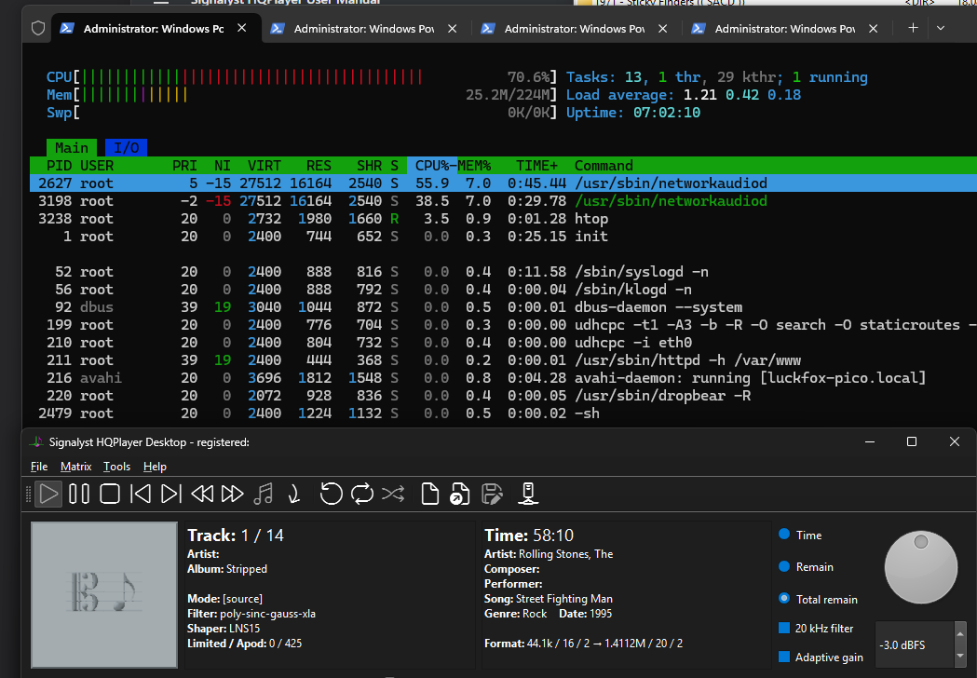
Task: Click the -3.0 dBFS volume field
Action: point(914,645)
